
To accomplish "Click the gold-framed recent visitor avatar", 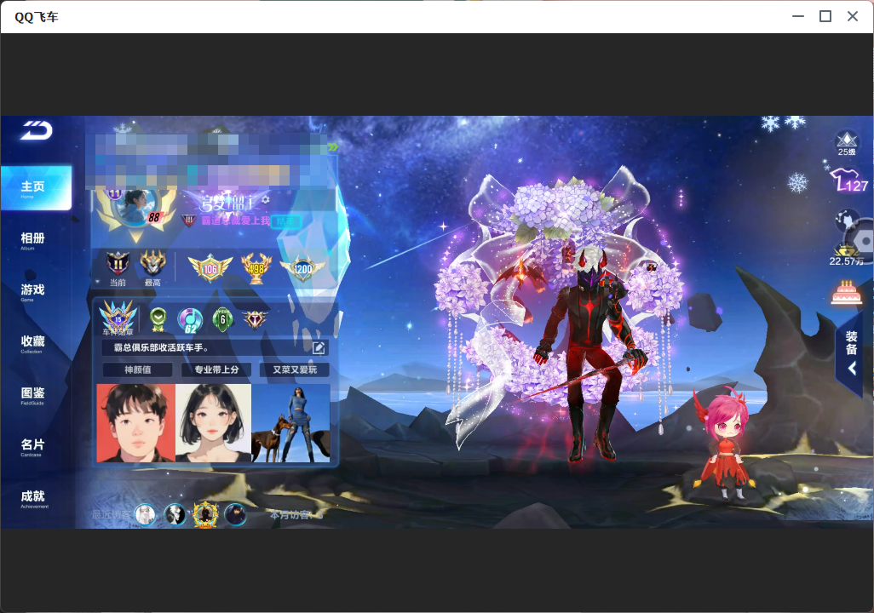I will [x=205, y=513].
